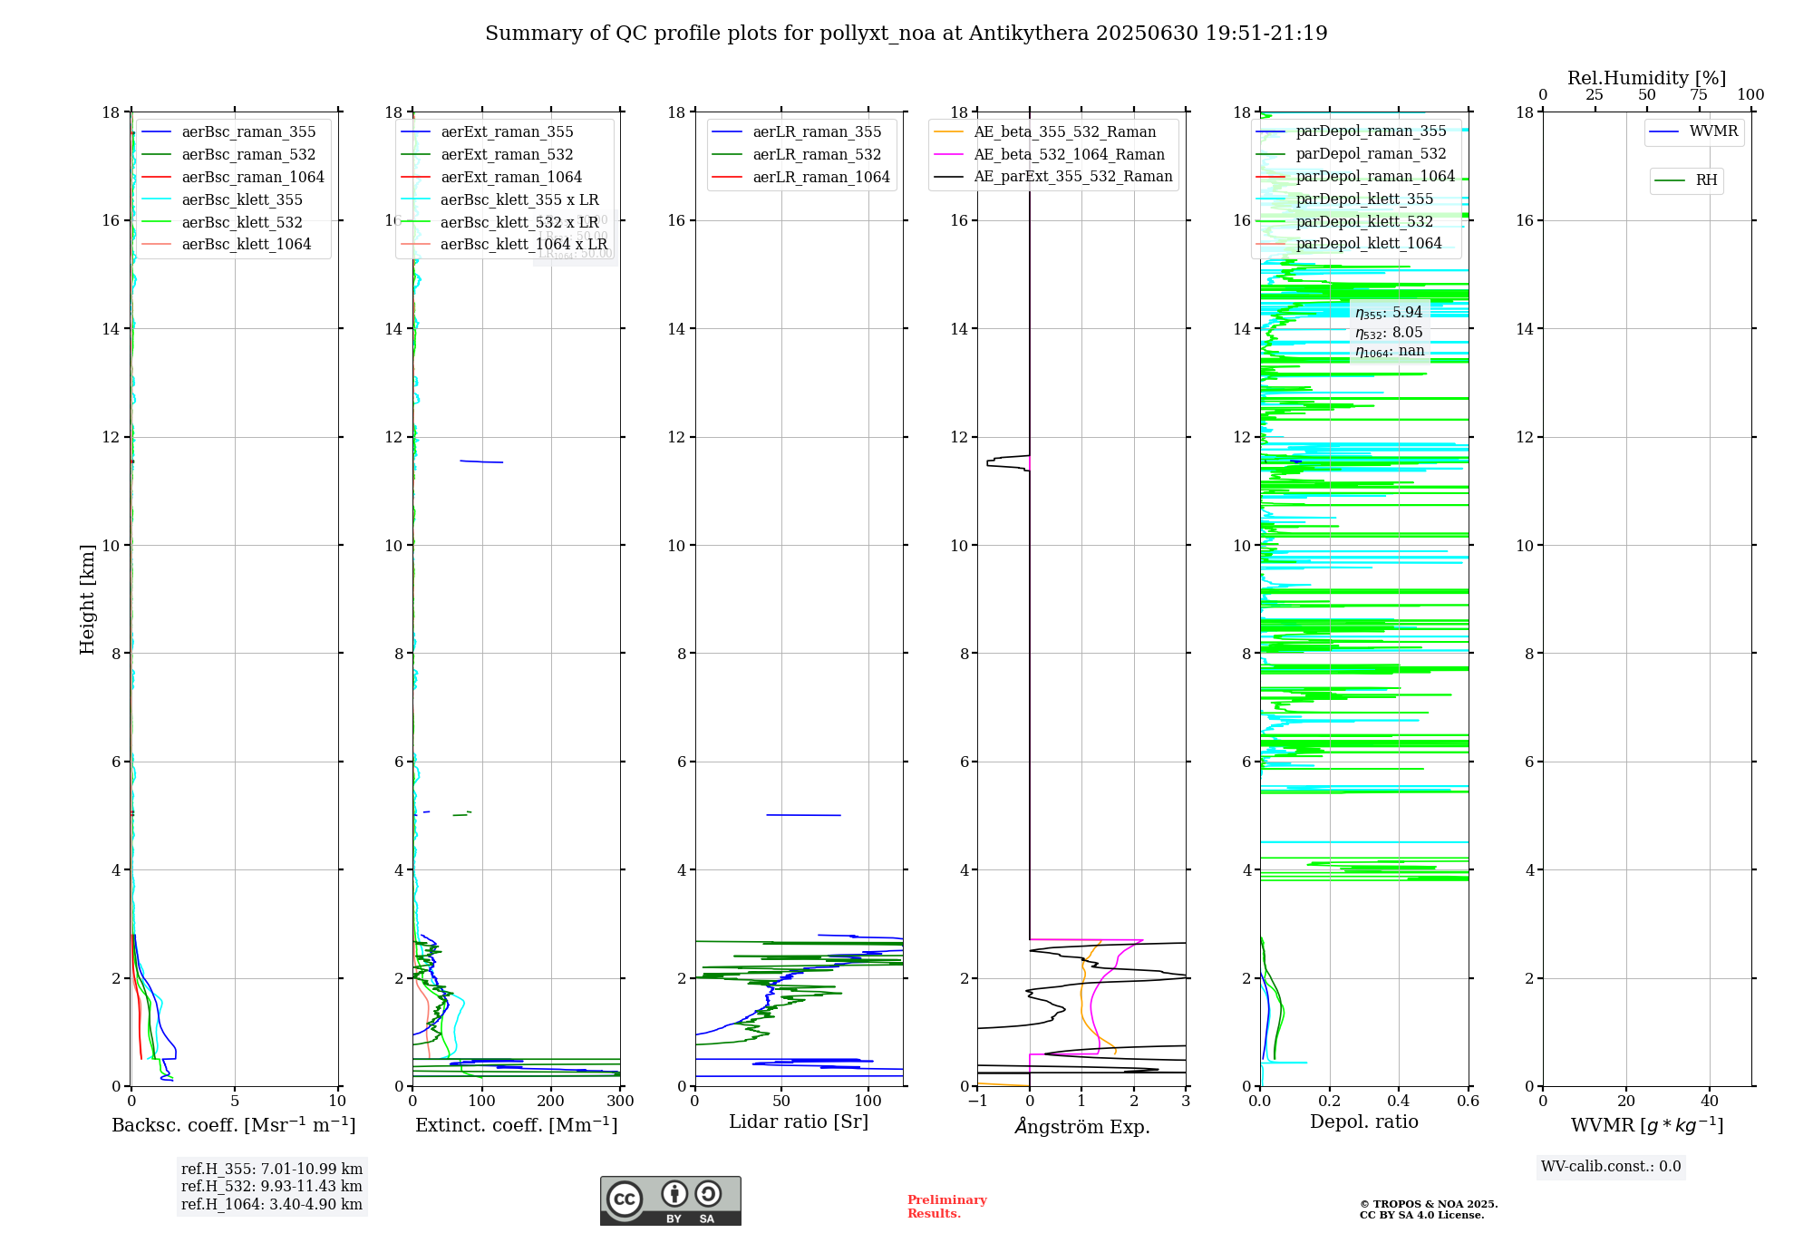1813x1233 pixels.
Task: Click legend entry aerExt_raman_355
Action: point(488,132)
